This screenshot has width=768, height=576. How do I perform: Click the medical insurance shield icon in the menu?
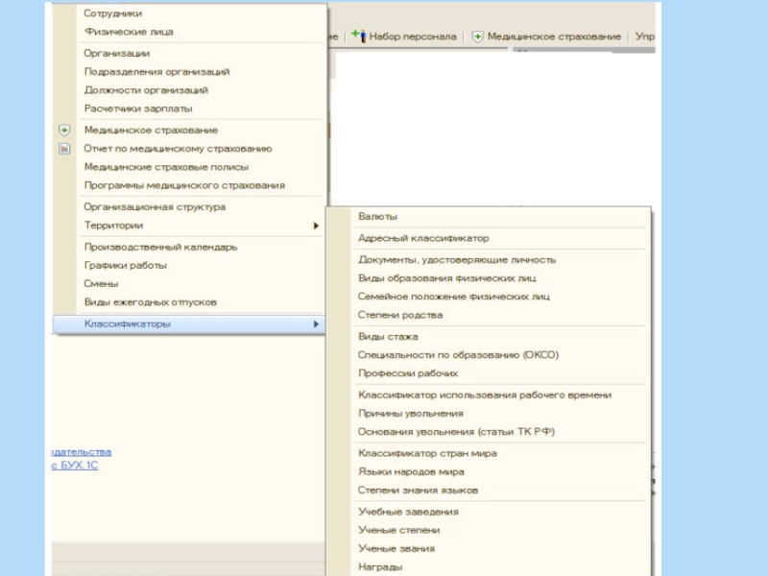(x=64, y=131)
